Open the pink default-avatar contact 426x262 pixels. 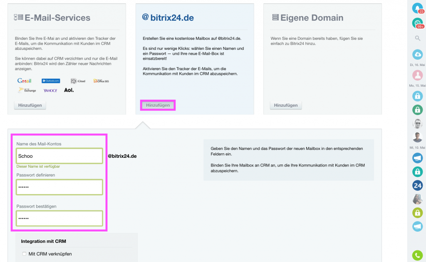pyautogui.click(x=418, y=75)
